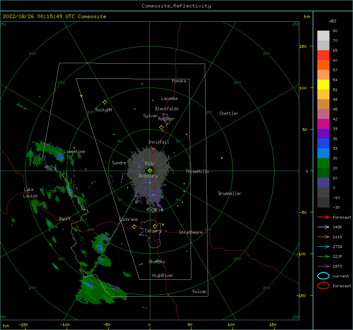Click the Lacombe city label
The width and height of the screenshot is (353, 330).
pos(169,98)
